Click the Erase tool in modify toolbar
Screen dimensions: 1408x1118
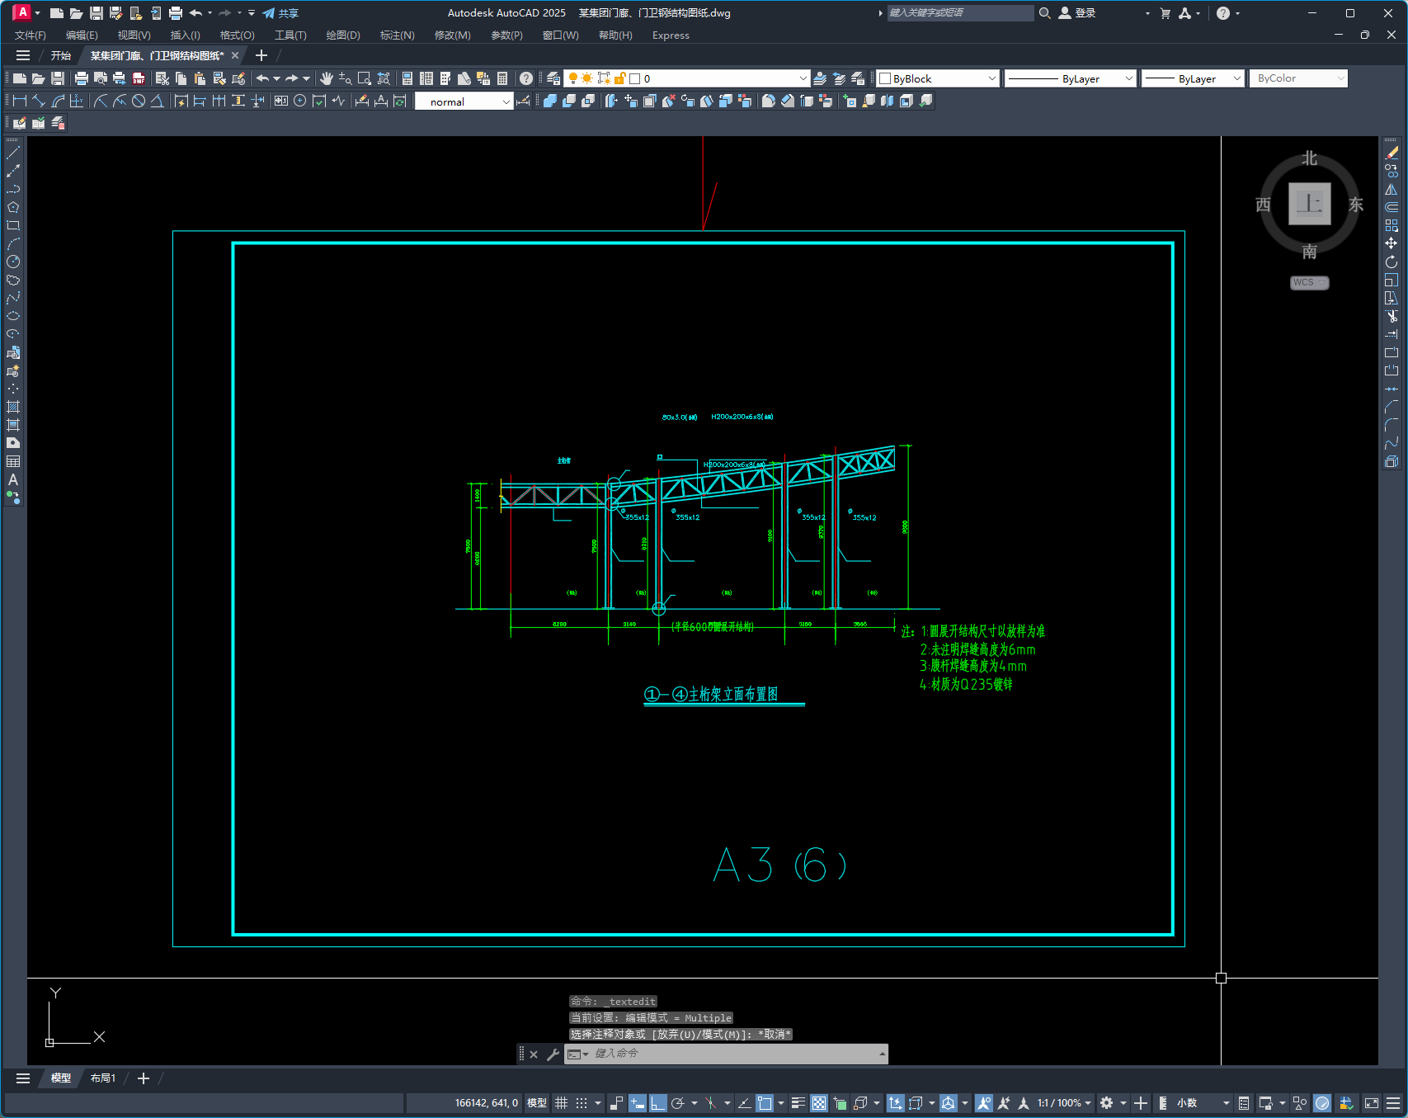[x=1392, y=153]
